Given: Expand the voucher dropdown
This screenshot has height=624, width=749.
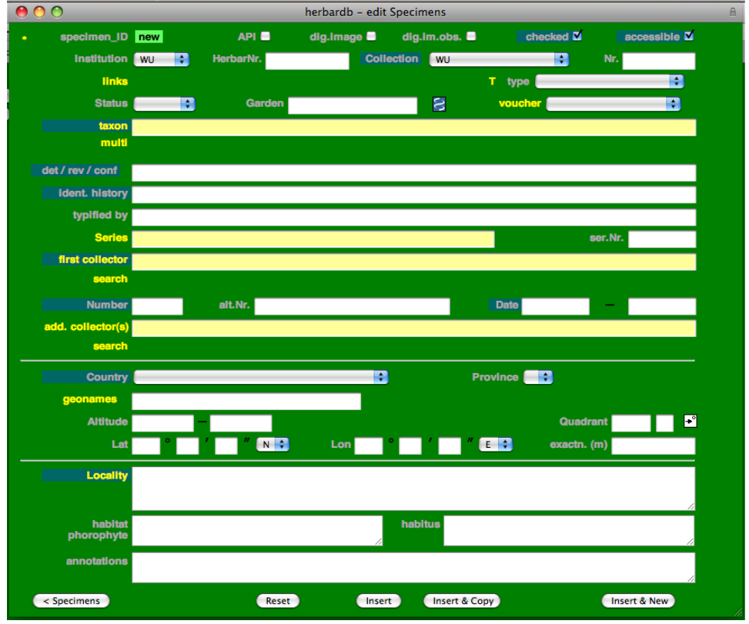Looking at the screenshot, I should click(614, 104).
